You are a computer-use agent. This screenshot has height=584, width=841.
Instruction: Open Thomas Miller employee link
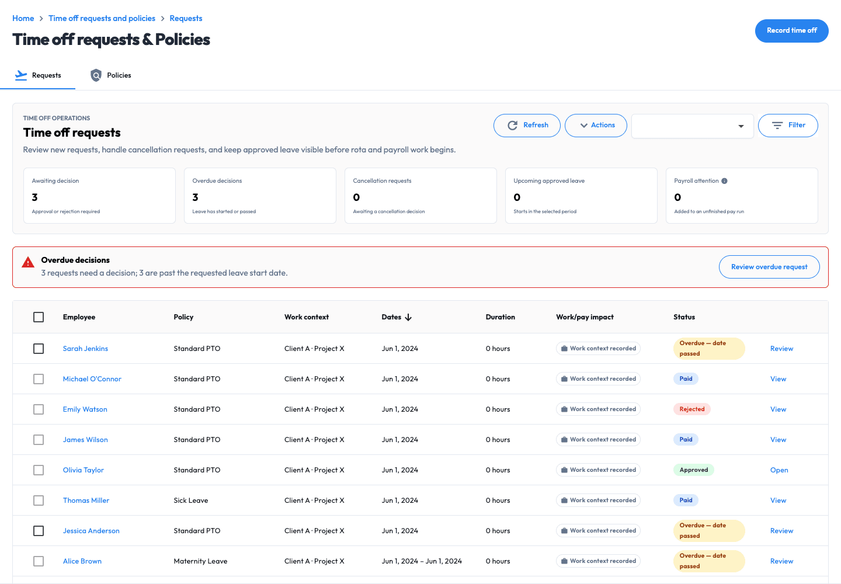click(x=86, y=500)
